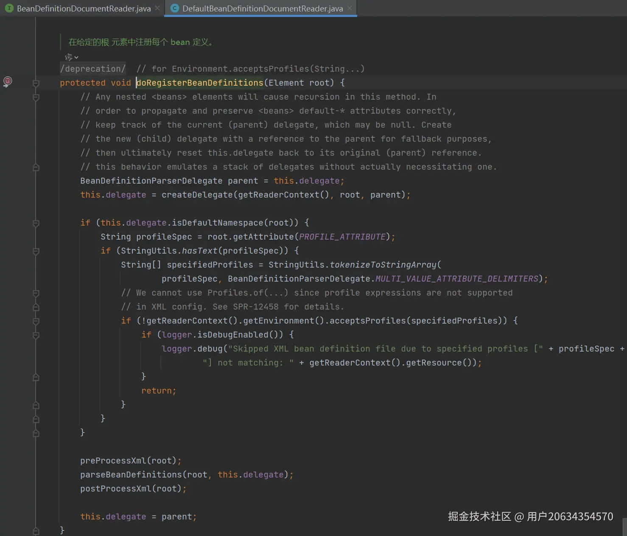The width and height of the screenshot is (627, 536).
Task: Click the PROFILE_ATTRIBUTE constant
Action: (342, 237)
